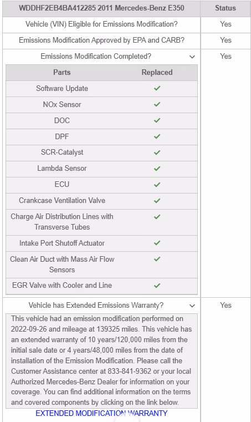The height and width of the screenshot is (422, 251).
Task: Click the ECU replaced checkmark
Action: pyautogui.click(x=157, y=184)
